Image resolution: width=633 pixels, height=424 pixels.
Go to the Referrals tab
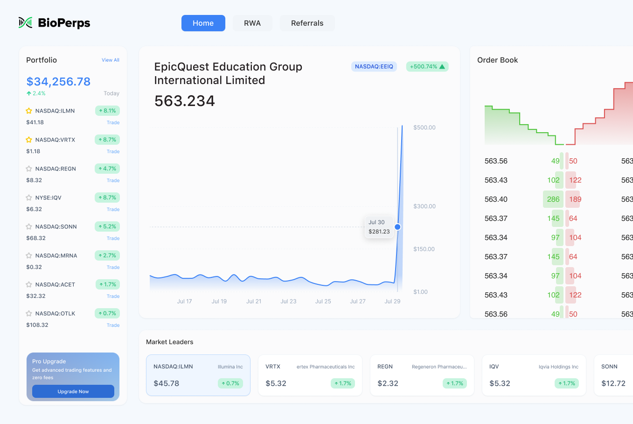tap(307, 23)
